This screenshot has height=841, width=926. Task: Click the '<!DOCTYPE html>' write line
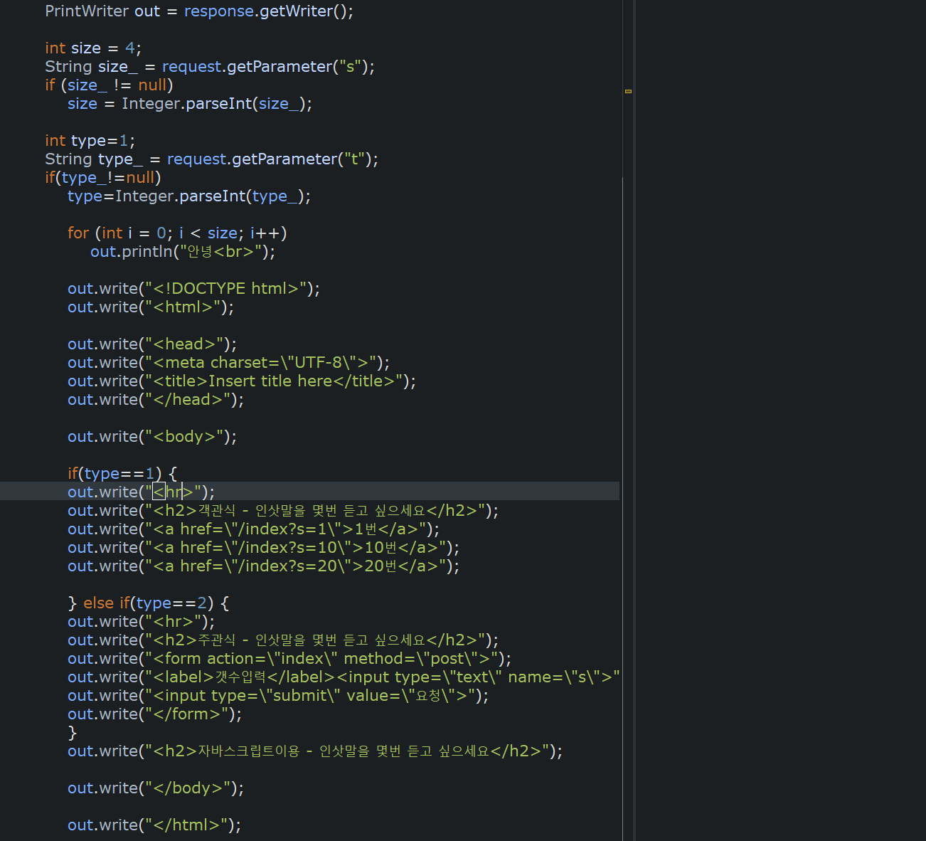[193, 289]
